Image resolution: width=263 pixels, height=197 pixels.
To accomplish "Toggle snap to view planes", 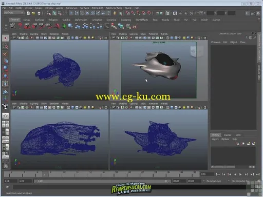I will tap(144, 13).
